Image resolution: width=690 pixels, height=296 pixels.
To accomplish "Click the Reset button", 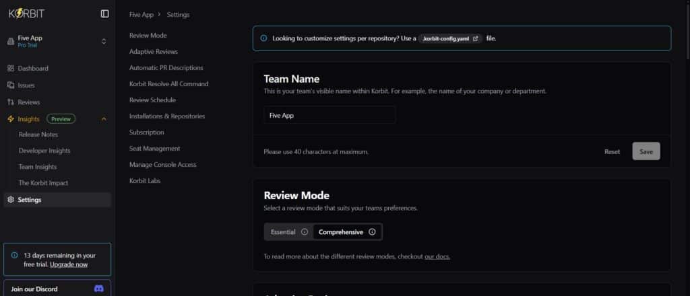I will [x=612, y=151].
